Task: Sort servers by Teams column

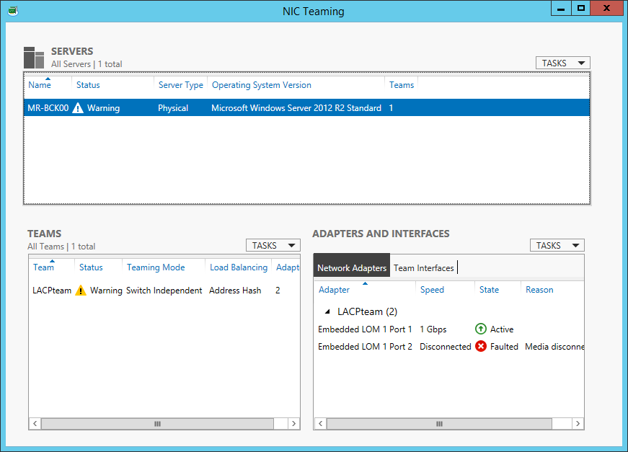Action: 402,85
